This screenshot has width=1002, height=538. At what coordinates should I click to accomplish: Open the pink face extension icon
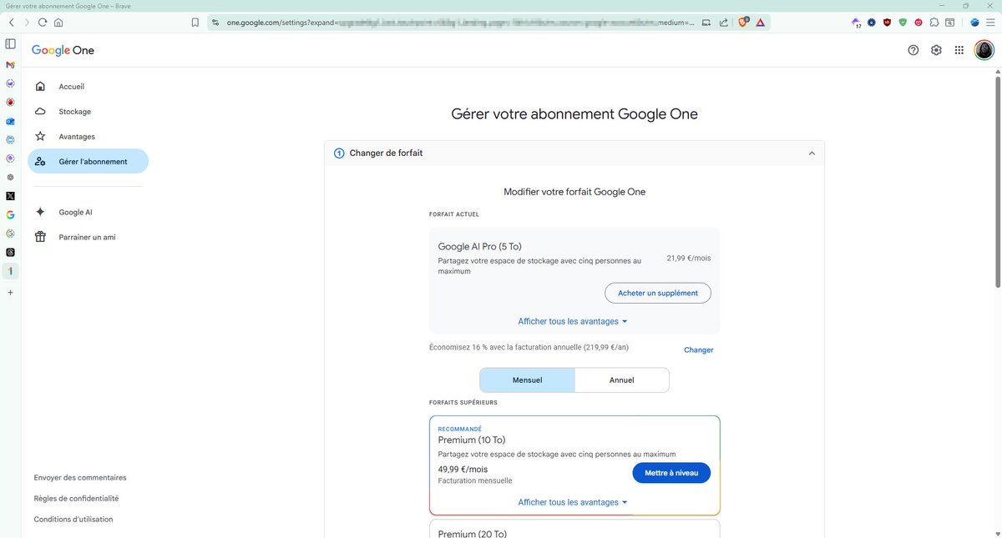918,23
